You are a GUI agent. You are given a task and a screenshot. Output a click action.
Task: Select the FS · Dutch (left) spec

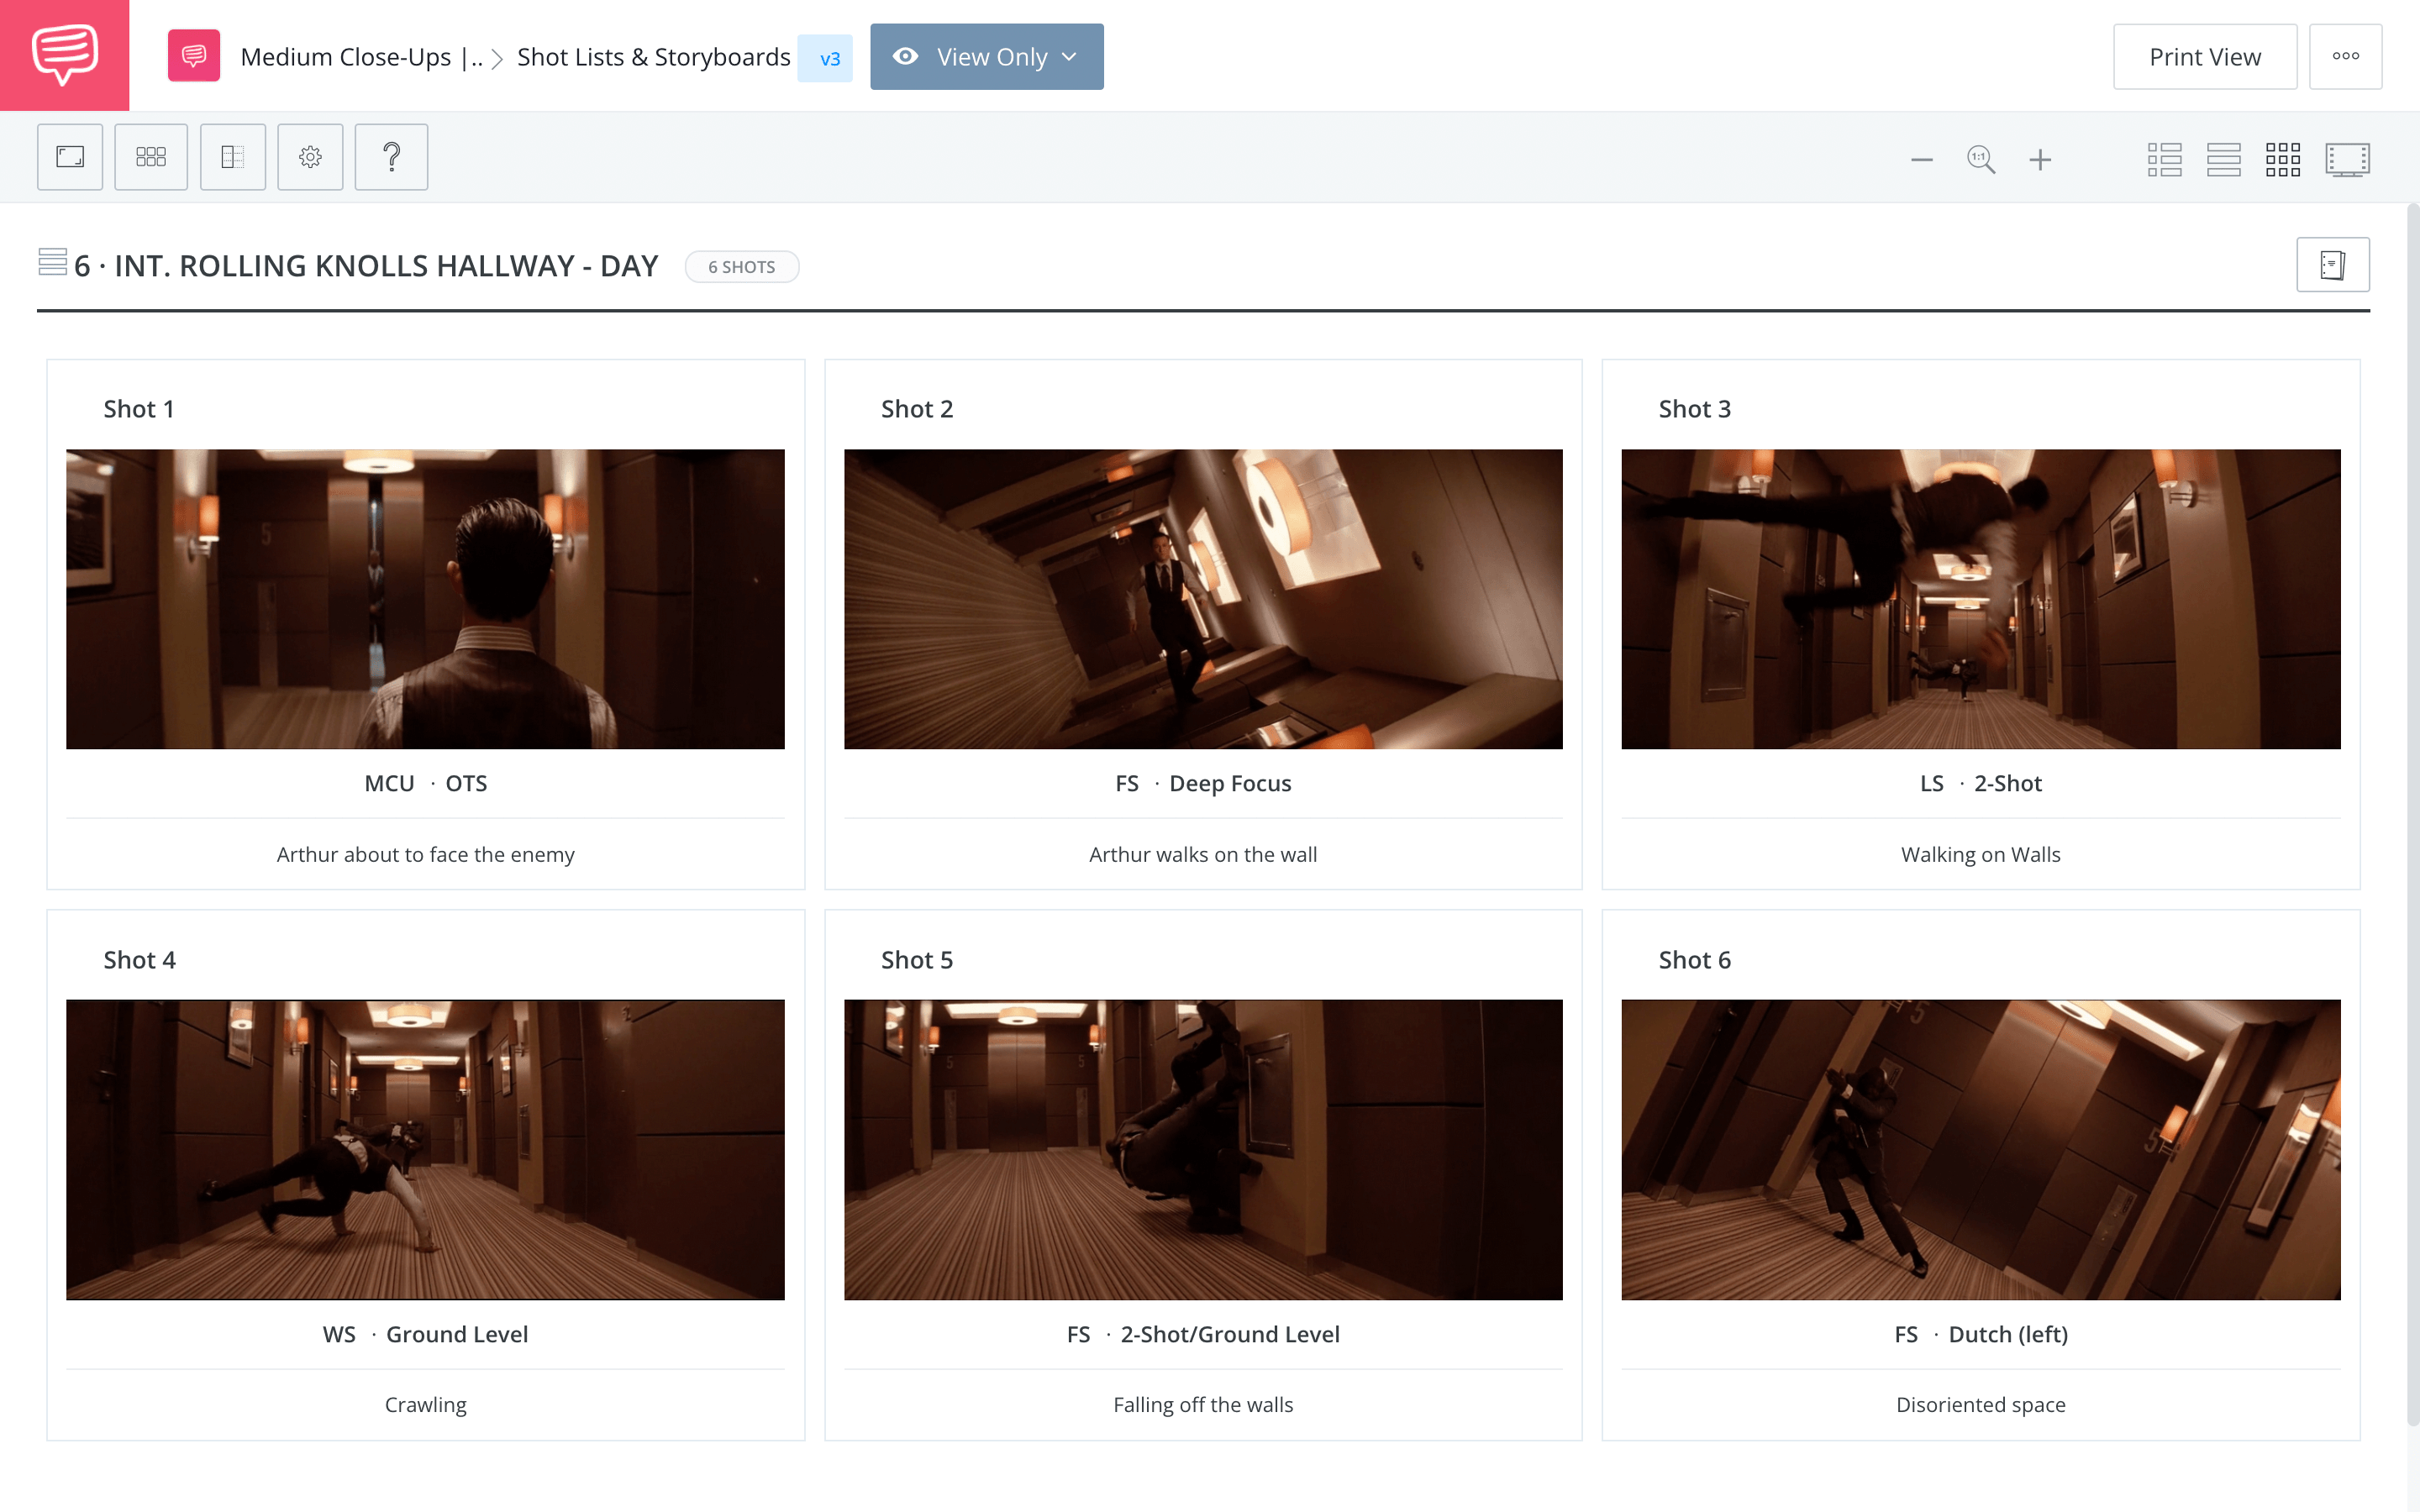click(1981, 1335)
